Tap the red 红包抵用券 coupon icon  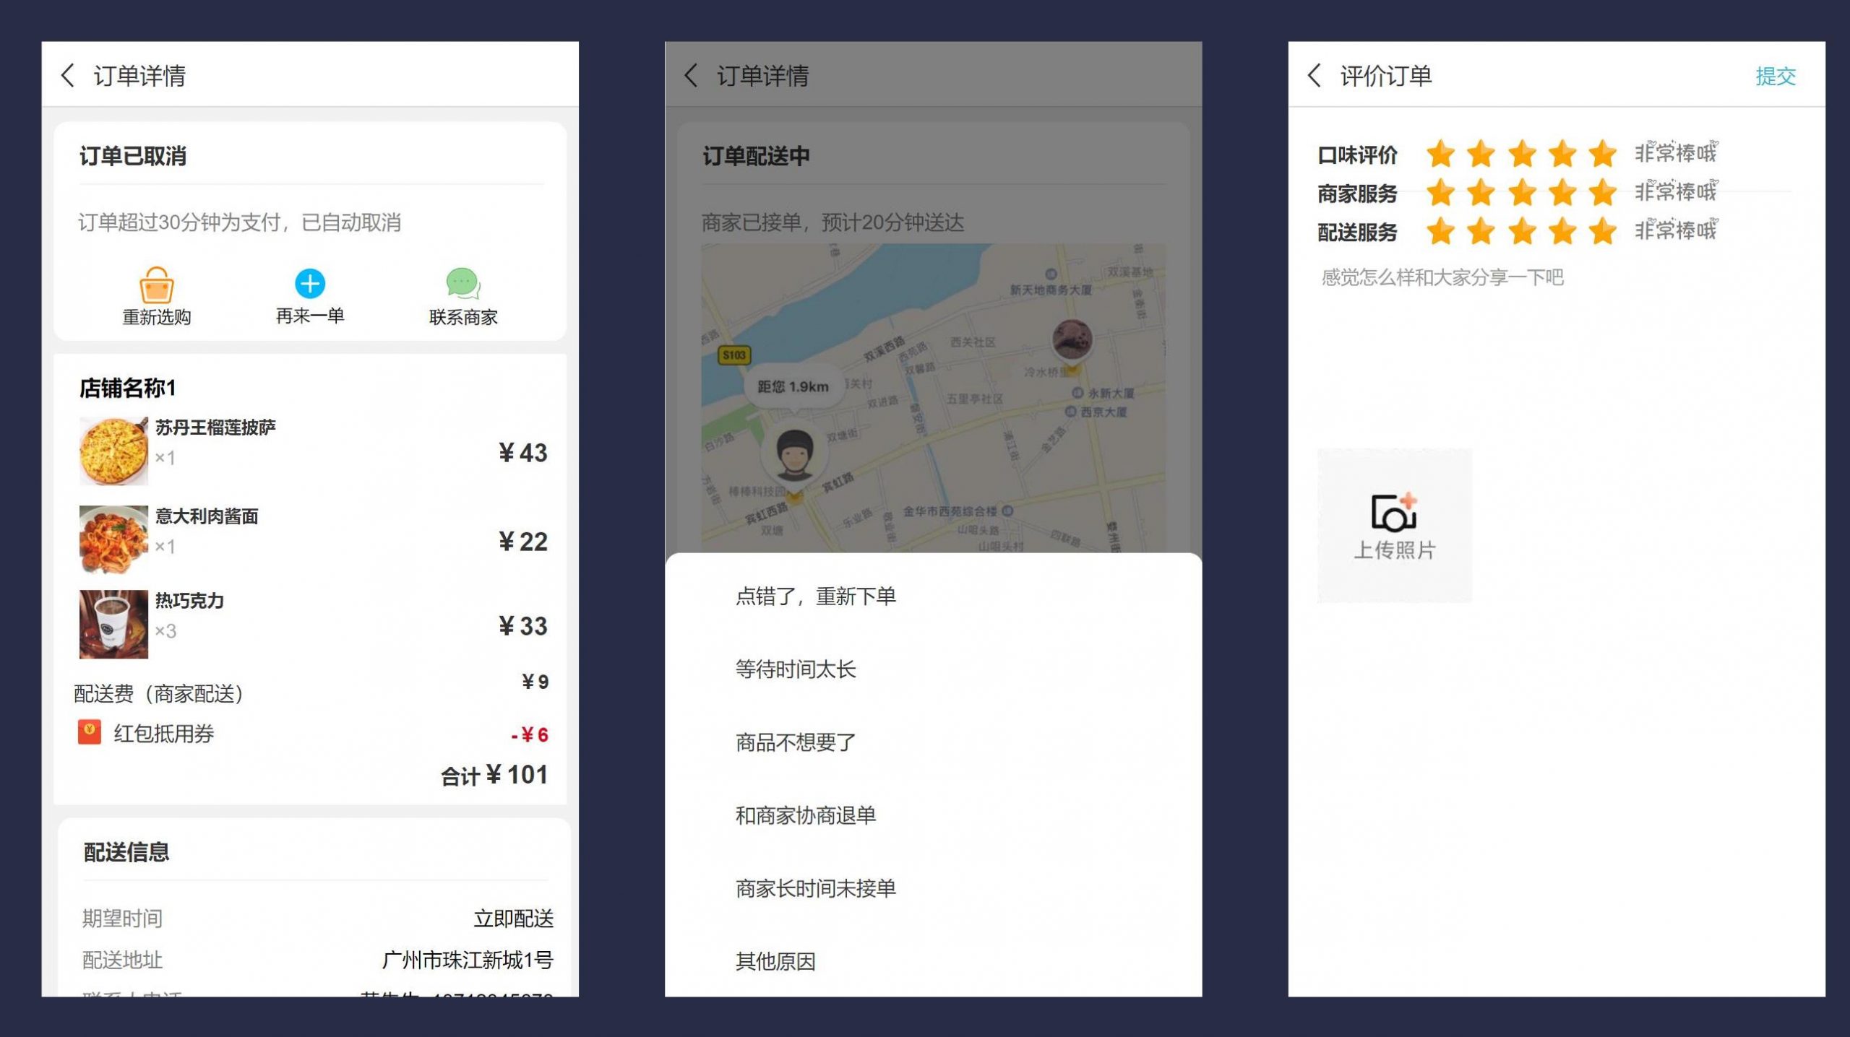click(x=90, y=732)
